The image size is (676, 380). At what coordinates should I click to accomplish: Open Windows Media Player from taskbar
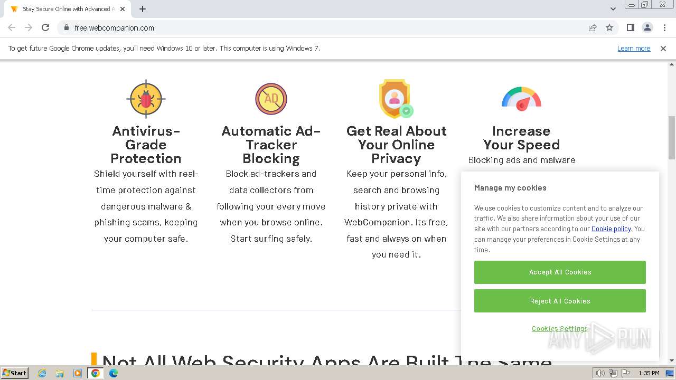(x=78, y=373)
